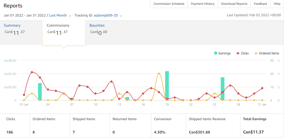Open the aqilamjid09-20 tracking ID selector
Viewport: 284px width, 138px height.
click(x=106, y=15)
